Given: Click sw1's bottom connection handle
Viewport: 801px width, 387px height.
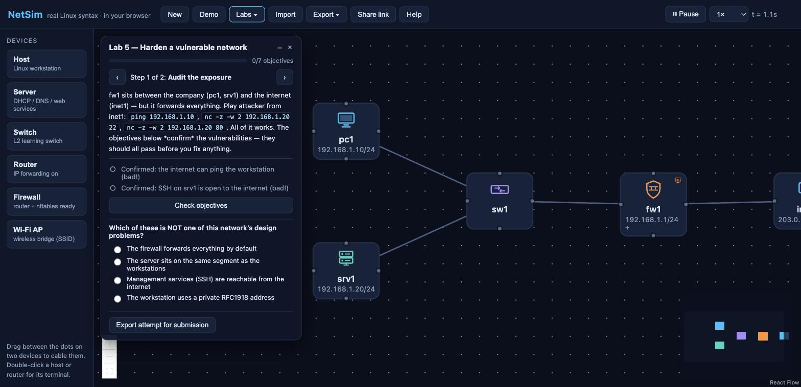Looking at the screenshot, I should 500,228.
